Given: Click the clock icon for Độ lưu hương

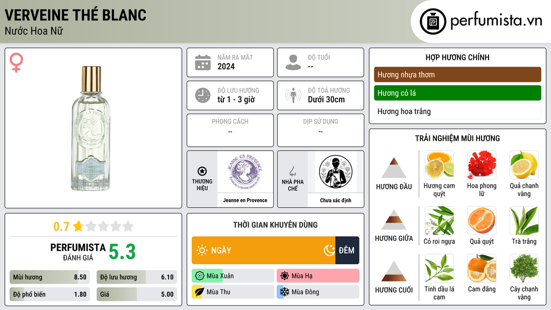Looking at the screenshot, I should tap(203, 95).
